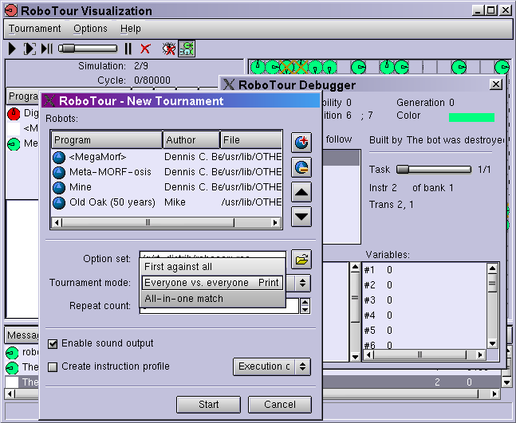Close the RoboTour Debugger window
Image resolution: width=516 pixels, height=423 pixels.
[x=495, y=84]
